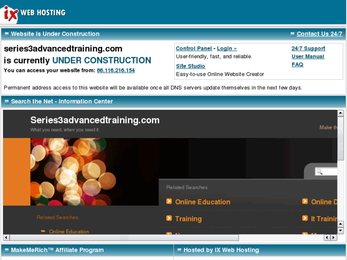
Task: Click the arrow icon beside It Training
Action: coord(305,218)
